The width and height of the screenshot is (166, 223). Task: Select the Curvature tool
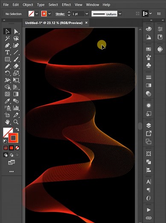(x=16, y=45)
